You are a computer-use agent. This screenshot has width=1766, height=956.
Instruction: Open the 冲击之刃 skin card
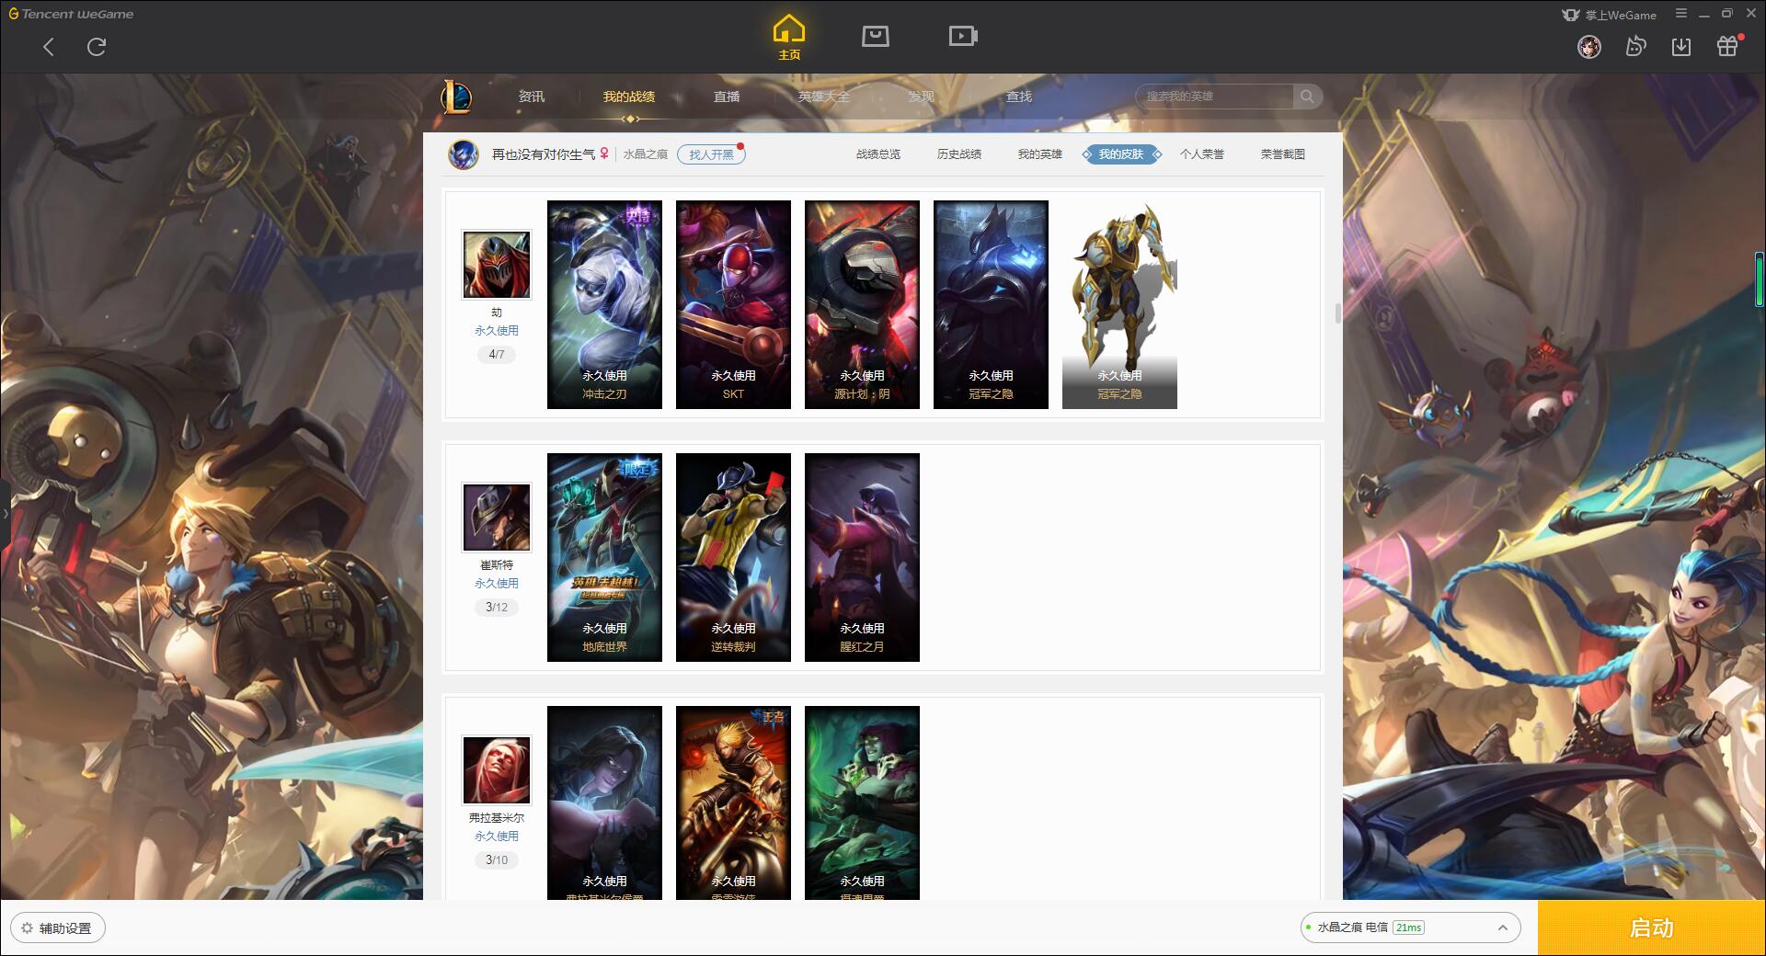[x=604, y=304]
